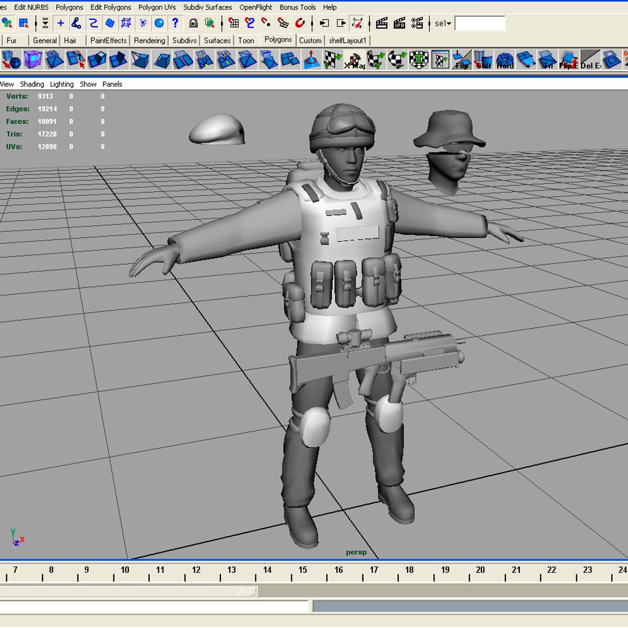The height and width of the screenshot is (628, 628).
Task: Open the viewport Shading menu
Action: click(x=32, y=84)
